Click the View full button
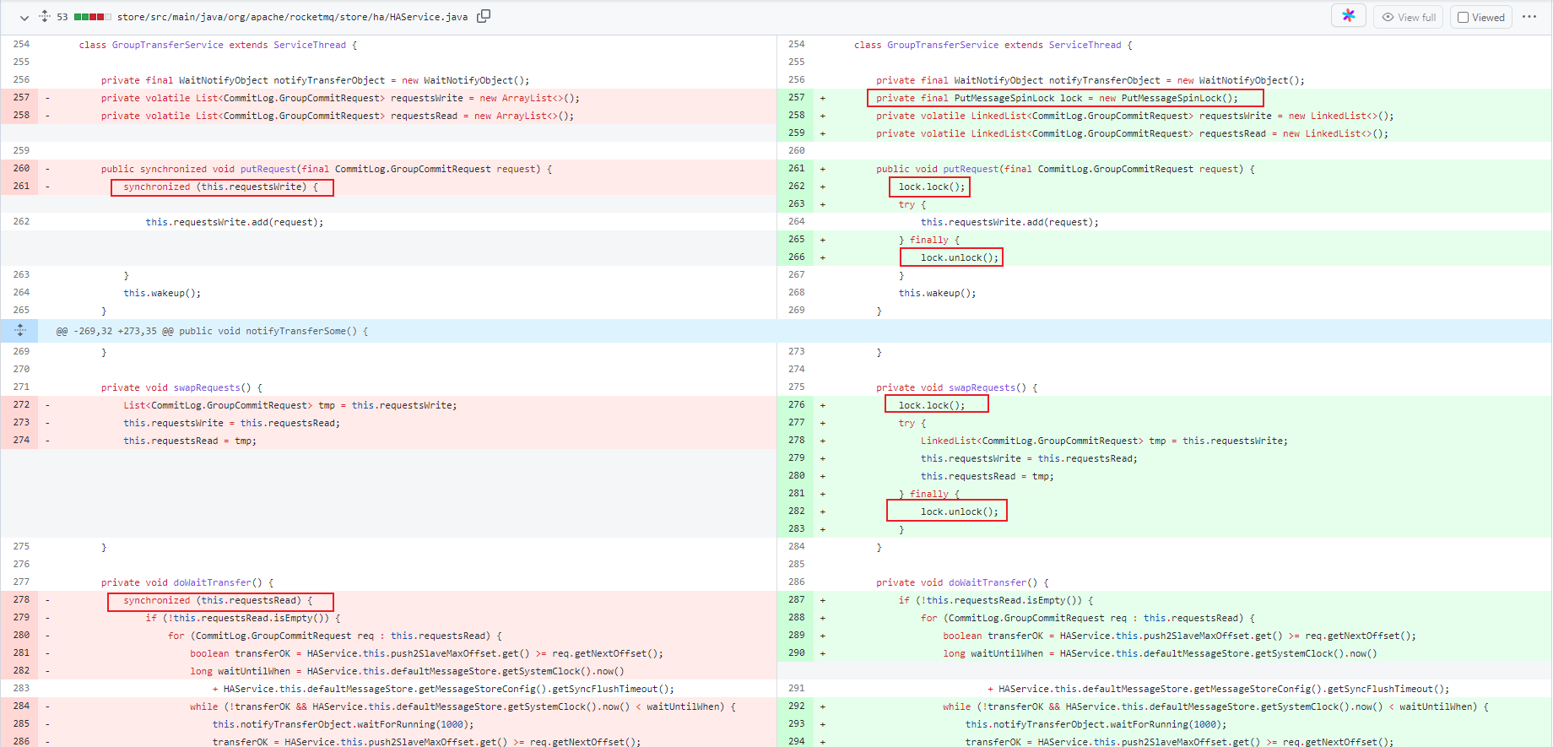1553x747 pixels. point(1409,17)
